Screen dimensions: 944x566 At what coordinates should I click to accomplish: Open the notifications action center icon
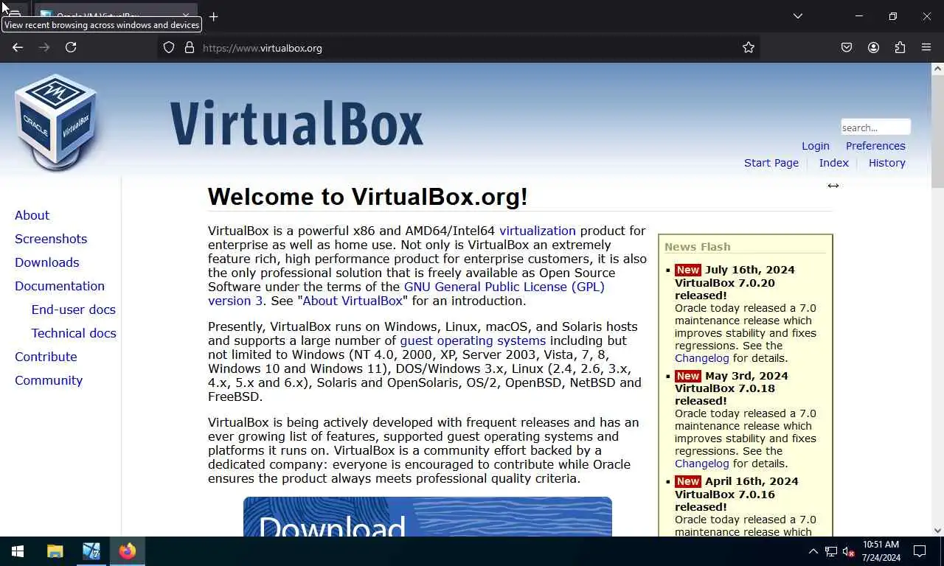(x=920, y=551)
